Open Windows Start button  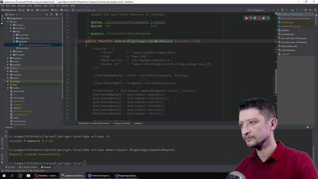click(x=4, y=176)
